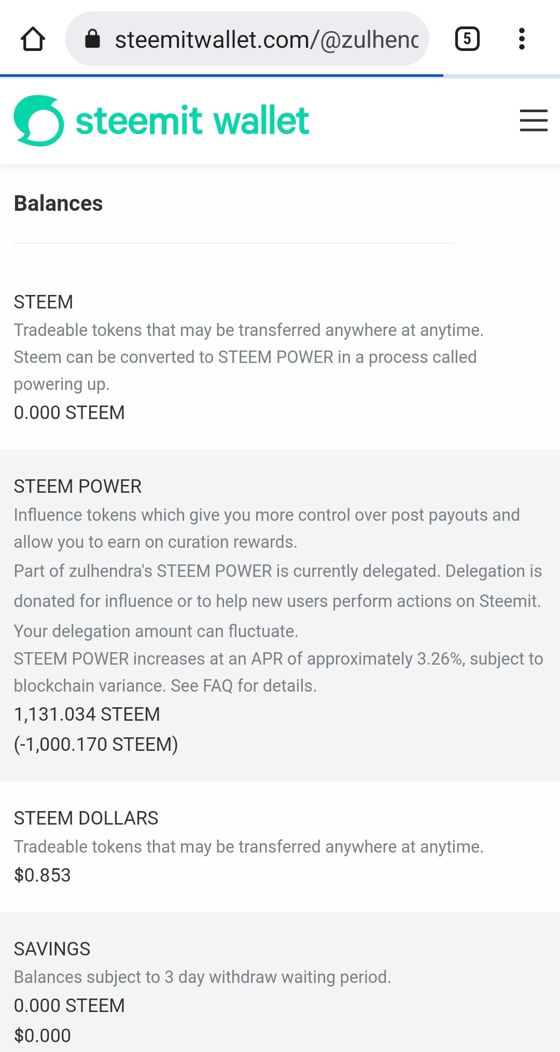Open the 0.000 STEEM balance dropdown
The width and height of the screenshot is (560, 1052).
click(69, 413)
